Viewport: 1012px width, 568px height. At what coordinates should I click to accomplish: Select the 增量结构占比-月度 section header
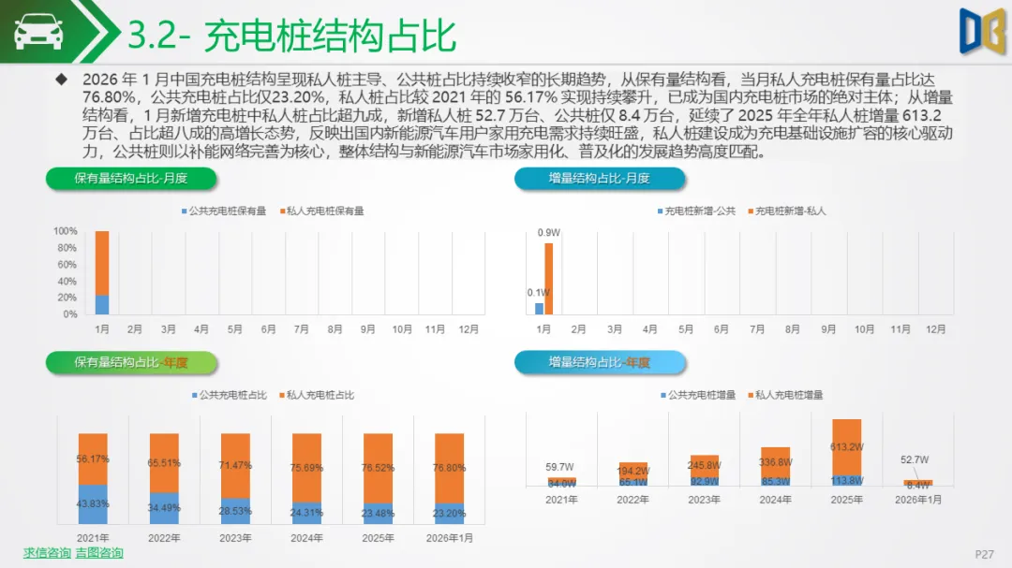coord(600,179)
